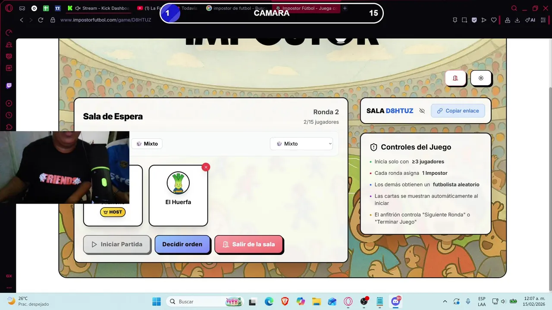This screenshot has width=552, height=310.
Task: Switch to Impostor Fútbol game tab
Action: [306, 8]
